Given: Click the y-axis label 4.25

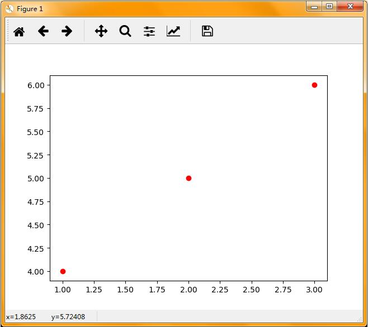Looking at the screenshot, I should point(36,248).
